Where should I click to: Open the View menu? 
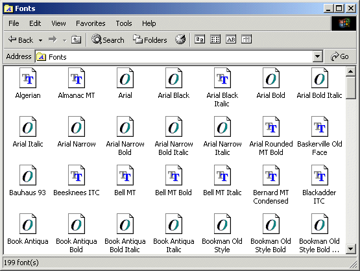pyautogui.click(x=58, y=23)
